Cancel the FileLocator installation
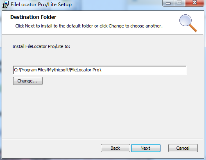Screen dimensions: 206x160 click(183, 148)
